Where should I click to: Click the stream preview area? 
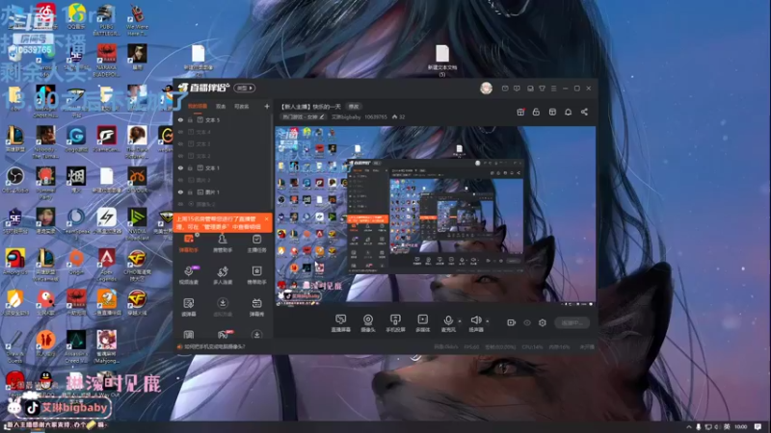[436, 216]
